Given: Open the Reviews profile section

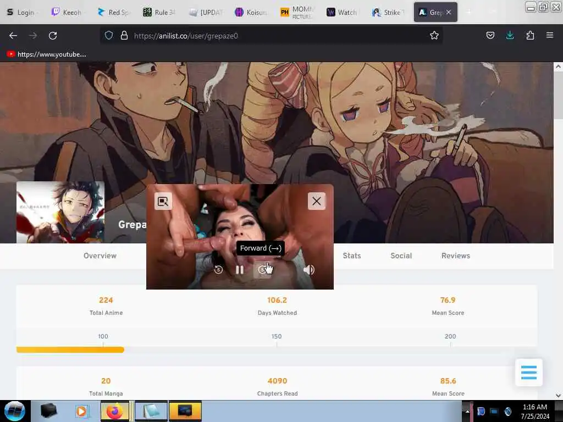Looking at the screenshot, I should [x=456, y=256].
